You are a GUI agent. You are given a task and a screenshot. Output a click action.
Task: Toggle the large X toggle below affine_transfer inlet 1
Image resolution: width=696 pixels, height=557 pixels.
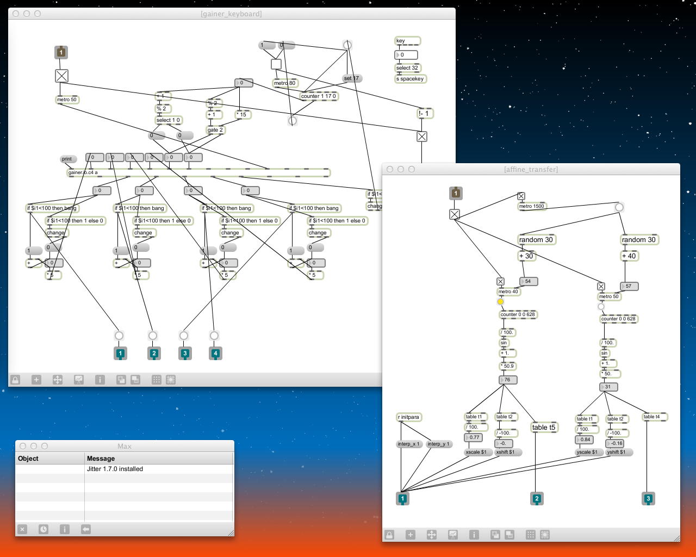(x=455, y=214)
